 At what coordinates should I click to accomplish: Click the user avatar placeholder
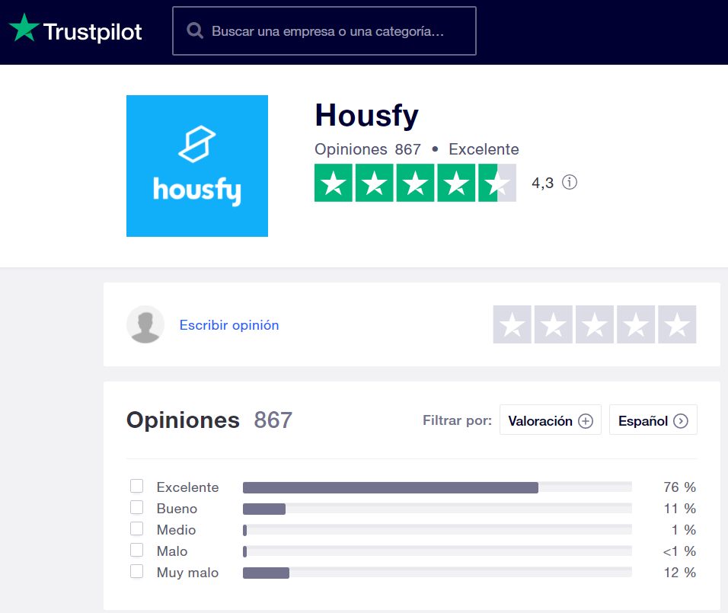coord(145,324)
